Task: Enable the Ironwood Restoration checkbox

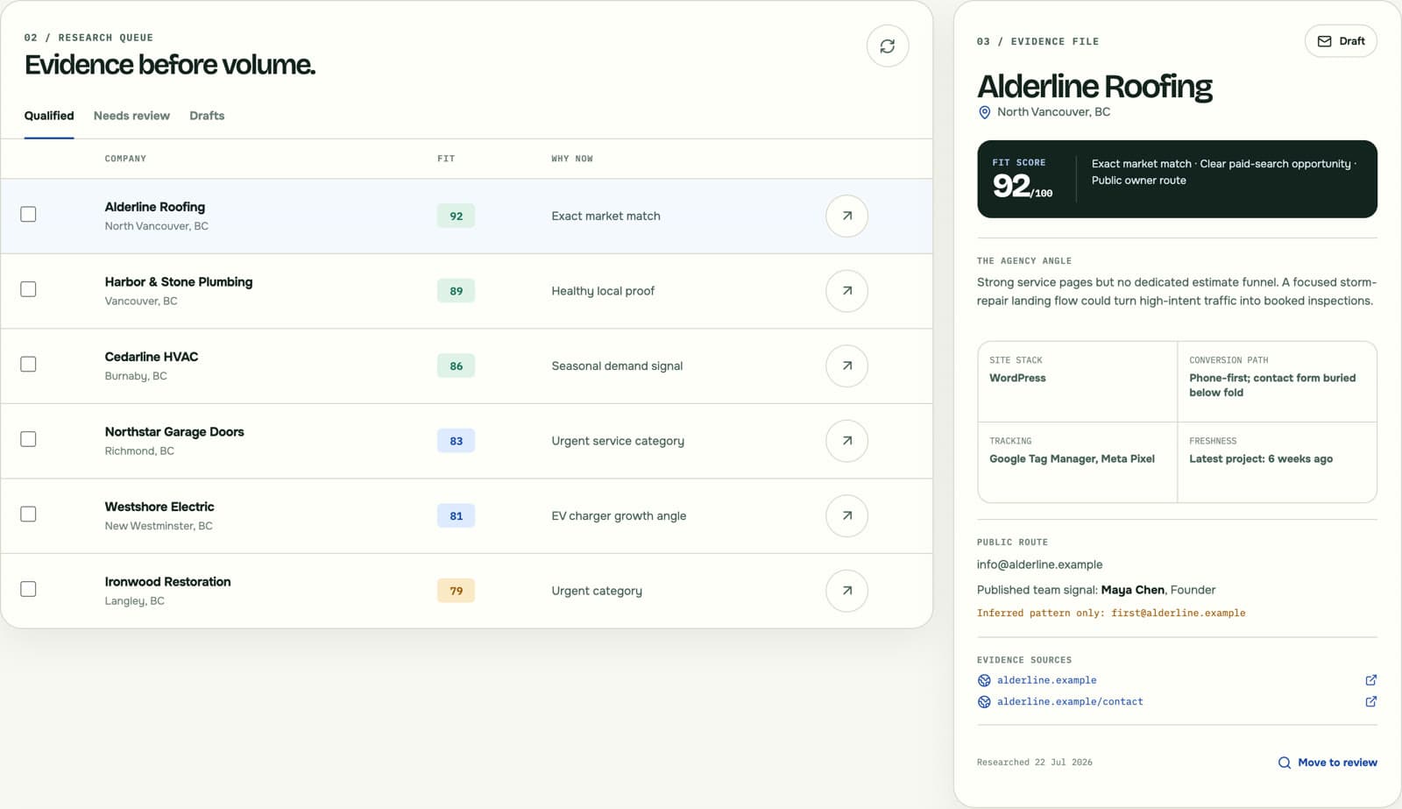Action: 28,589
